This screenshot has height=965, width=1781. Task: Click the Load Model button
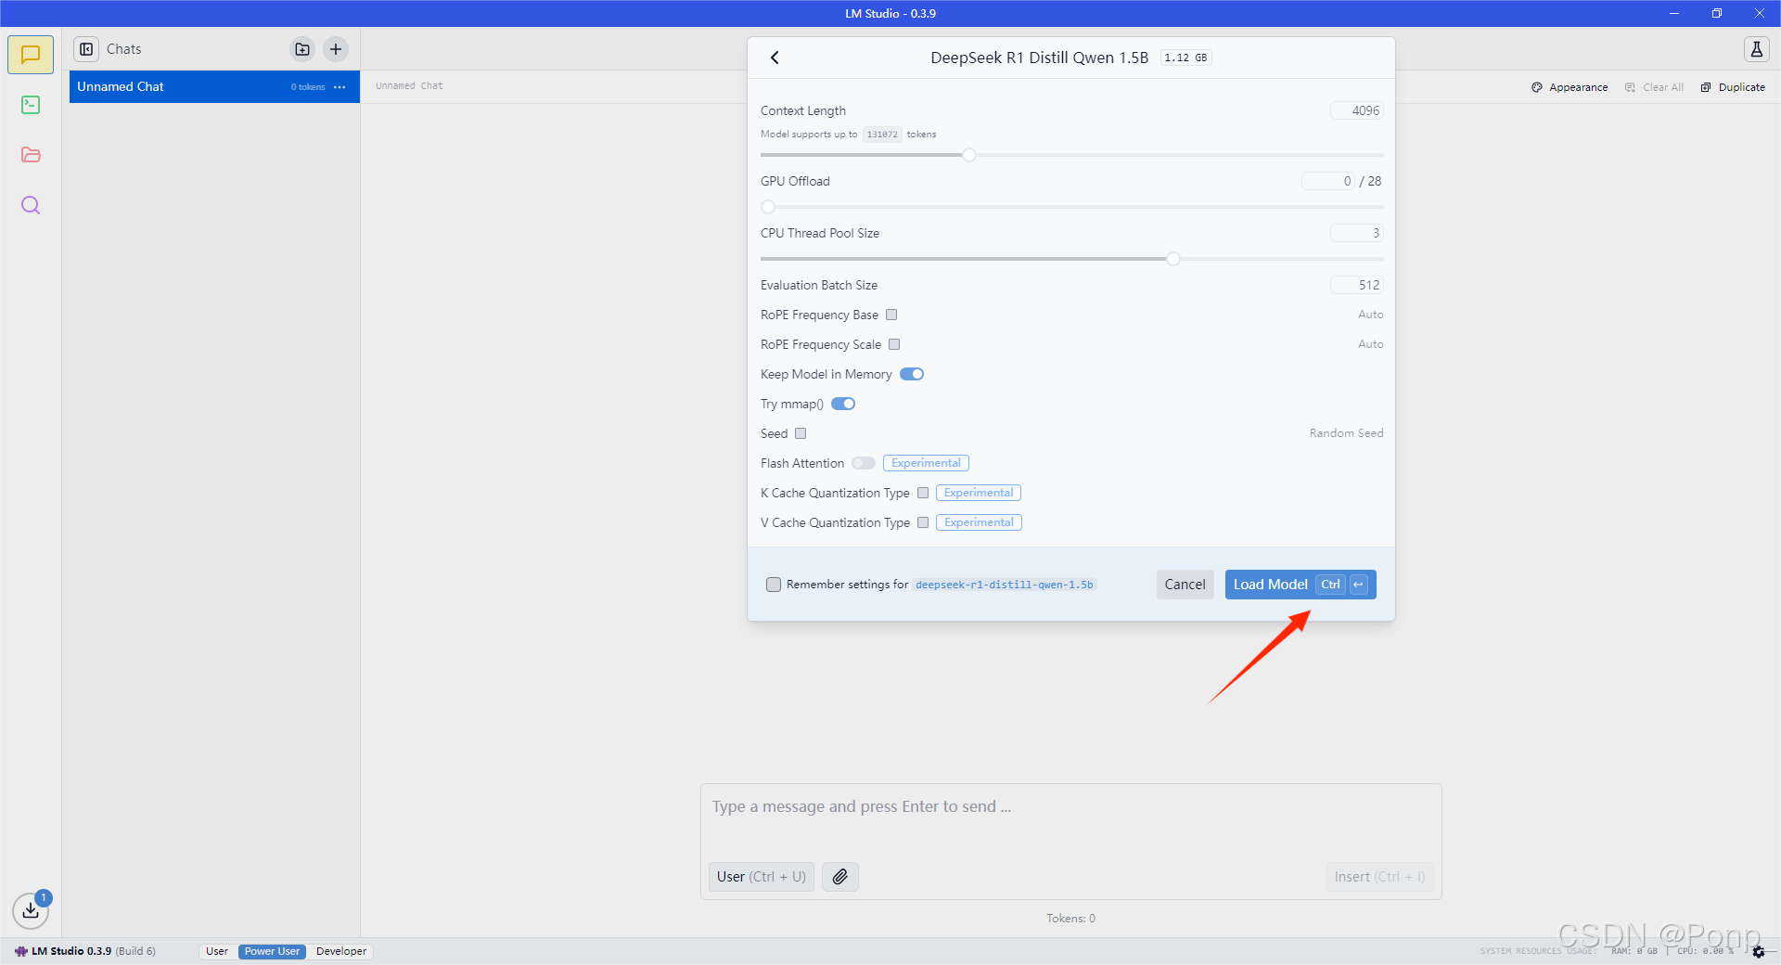coord(1301,585)
